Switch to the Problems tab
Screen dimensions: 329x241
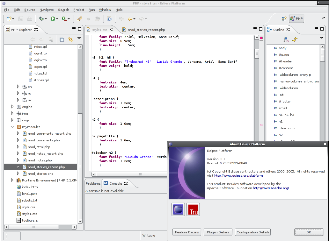(x=93, y=184)
